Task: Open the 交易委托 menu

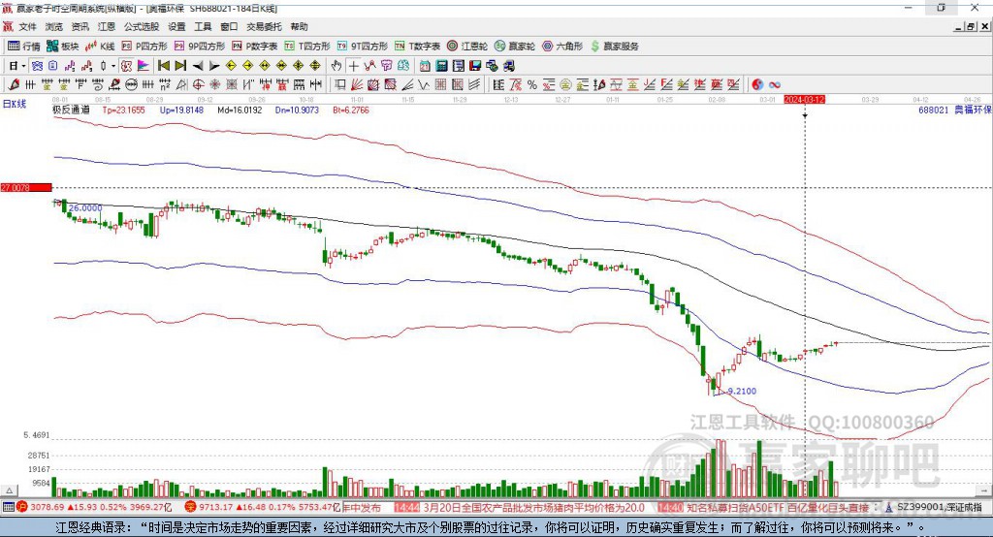Action: point(264,26)
